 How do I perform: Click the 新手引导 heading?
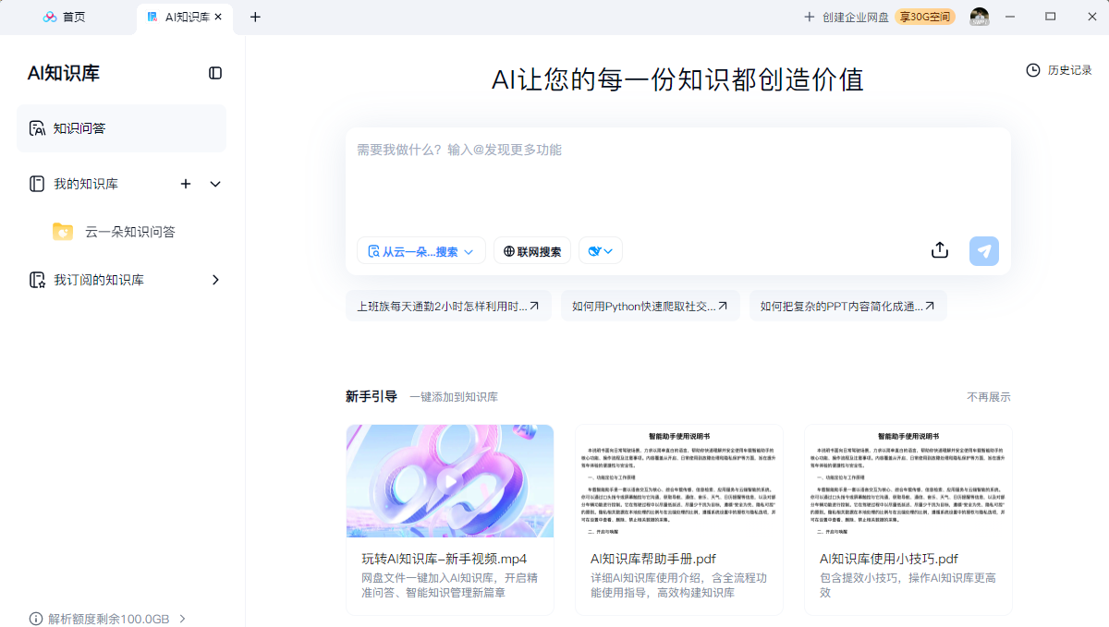pyautogui.click(x=372, y=397)
